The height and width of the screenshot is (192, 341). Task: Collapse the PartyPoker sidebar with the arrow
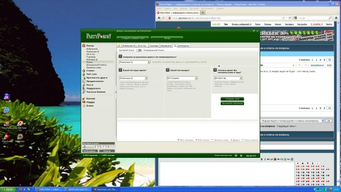[x=116, y=92]
